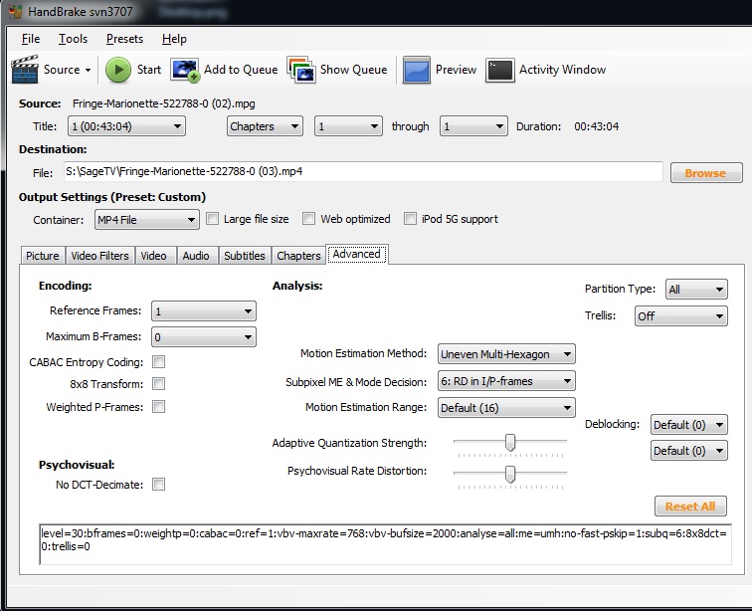Click the Source clapperboard icon
Screen dimensions: 752x611
(x=25, y=70)
